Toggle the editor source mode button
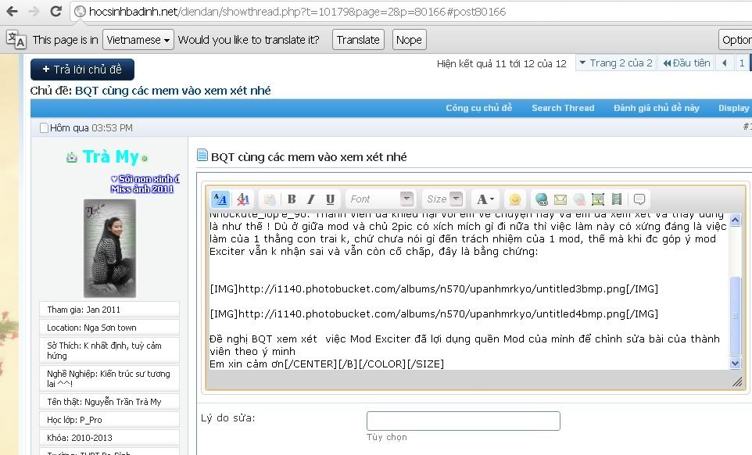752x455 pixels. pyautogui.click(x=220, y=199)
